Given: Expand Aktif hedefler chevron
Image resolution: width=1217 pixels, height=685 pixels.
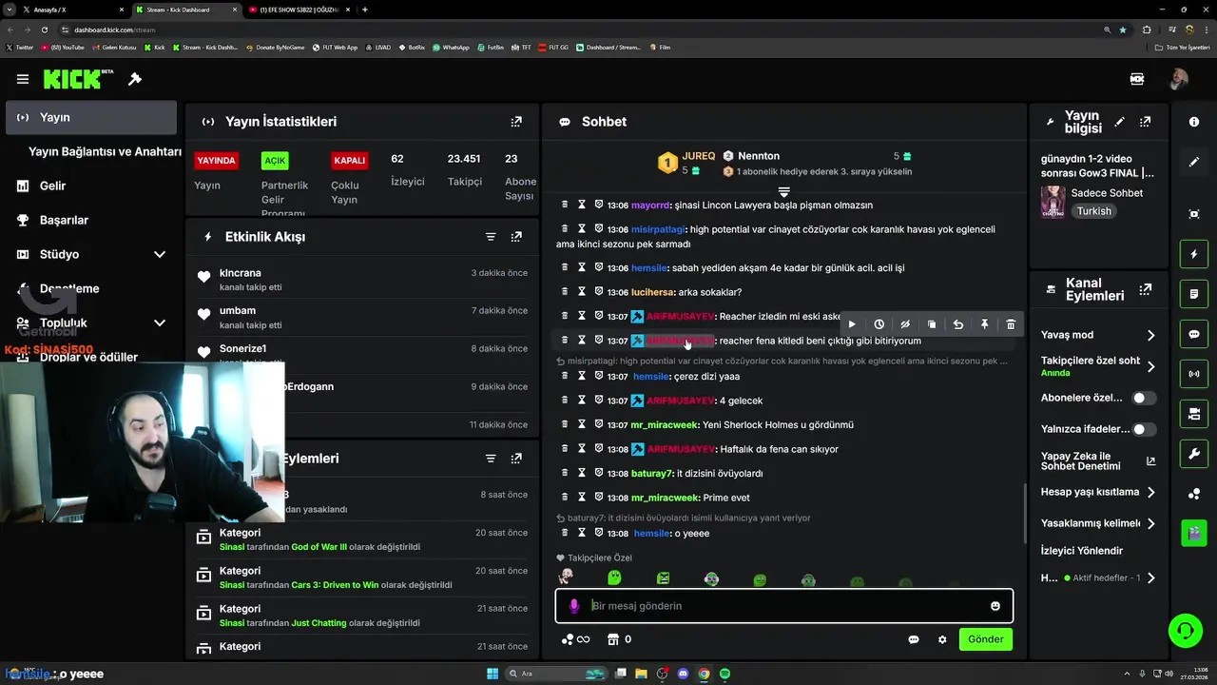Looking at the screenshot, I should [x=1150, y=577].
